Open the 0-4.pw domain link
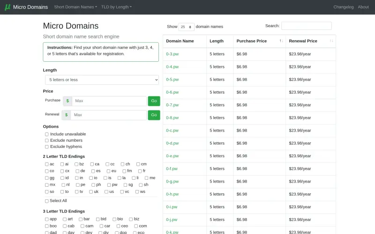Screen dimensions: 375x234 tap(172, 67)
